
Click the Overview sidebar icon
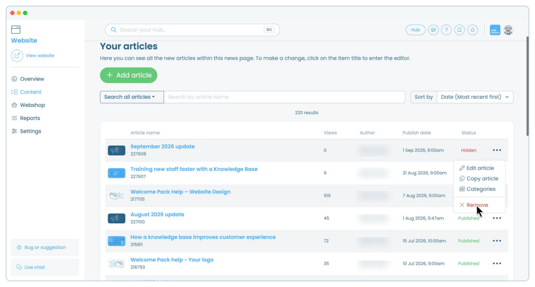pyautogui.click(x=14, y=79)
